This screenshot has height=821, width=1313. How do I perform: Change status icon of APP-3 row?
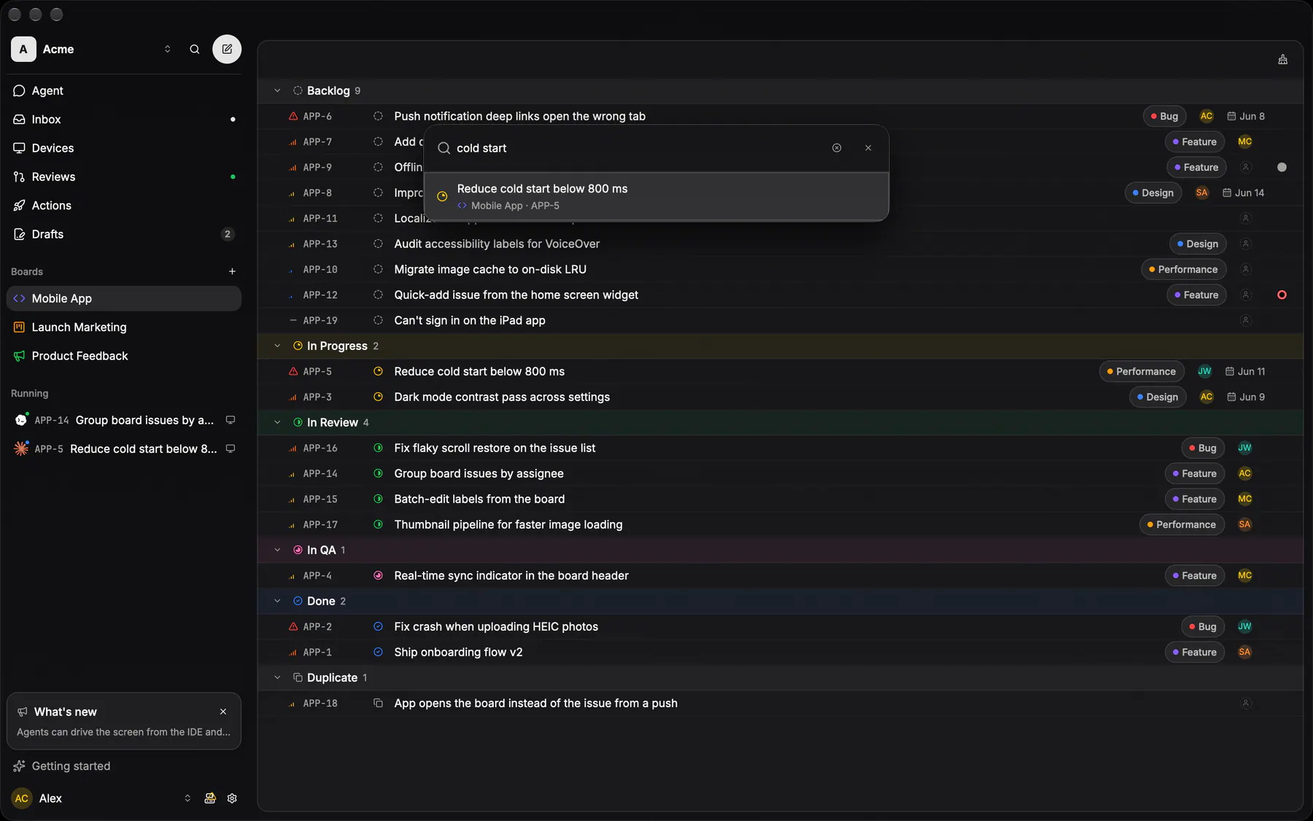click(x=378, y=397)
